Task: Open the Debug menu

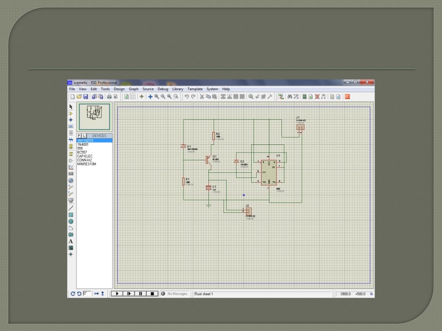Action: [x=163, y=89]
